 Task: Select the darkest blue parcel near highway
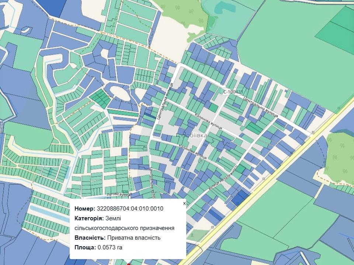coord(238,198)
